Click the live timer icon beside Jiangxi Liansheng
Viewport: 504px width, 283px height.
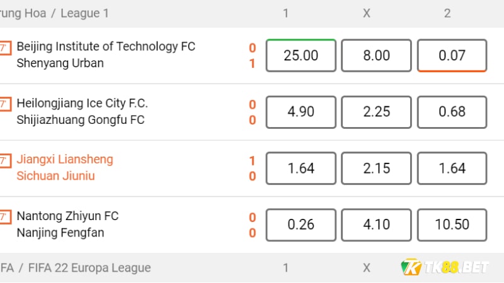pos(6,161)
